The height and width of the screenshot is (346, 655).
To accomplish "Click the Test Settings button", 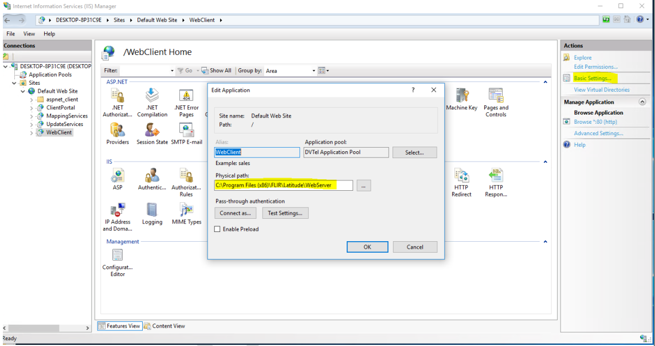I will 285,213.
